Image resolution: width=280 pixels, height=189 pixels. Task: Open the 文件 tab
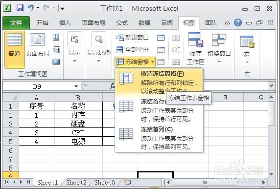[x=16, y=23]
